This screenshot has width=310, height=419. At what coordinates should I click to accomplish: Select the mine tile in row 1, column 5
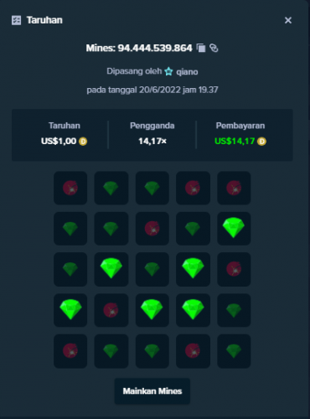(x=234, y=188)
